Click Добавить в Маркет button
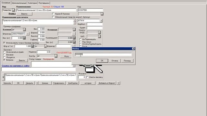 point(107,83)
